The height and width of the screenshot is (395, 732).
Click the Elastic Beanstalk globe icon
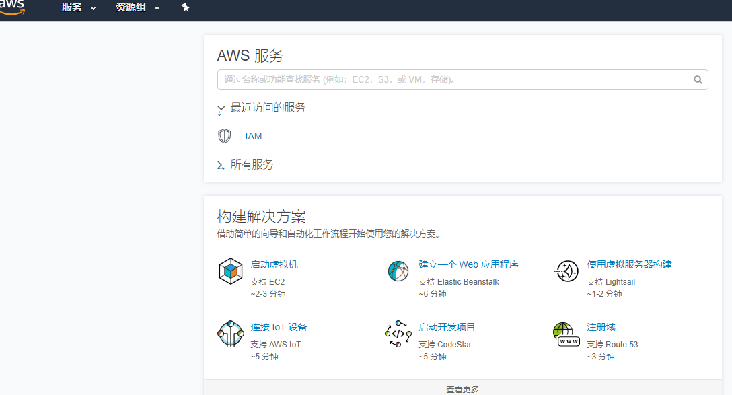pyautogui.click(x=398, y=271)
